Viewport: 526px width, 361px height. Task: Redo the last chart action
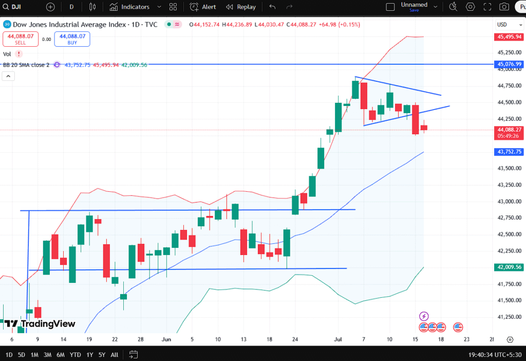(x=289, y=7)
